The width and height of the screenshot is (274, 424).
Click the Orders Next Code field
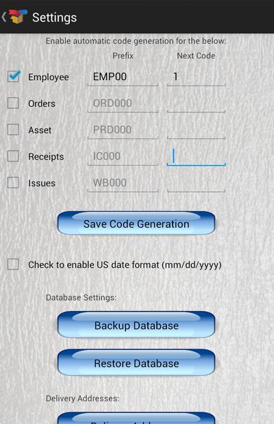[x=196, y=103]
